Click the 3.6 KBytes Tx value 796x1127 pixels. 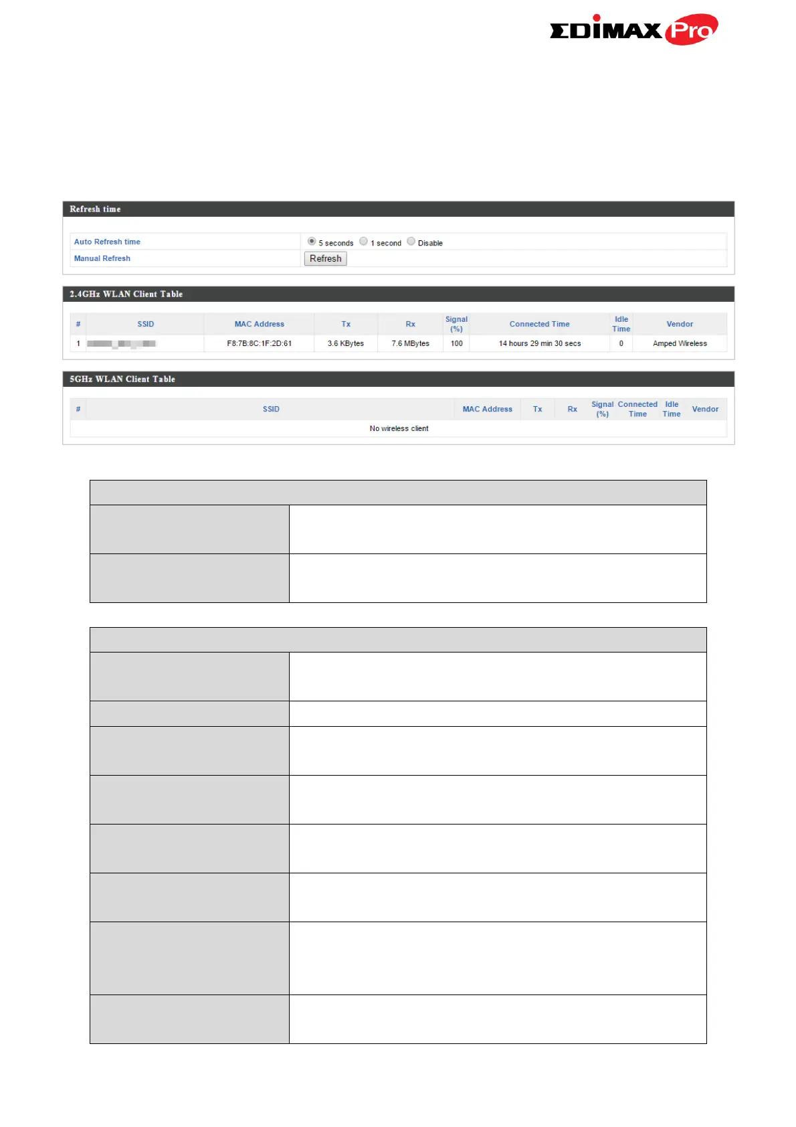(346, 343)
